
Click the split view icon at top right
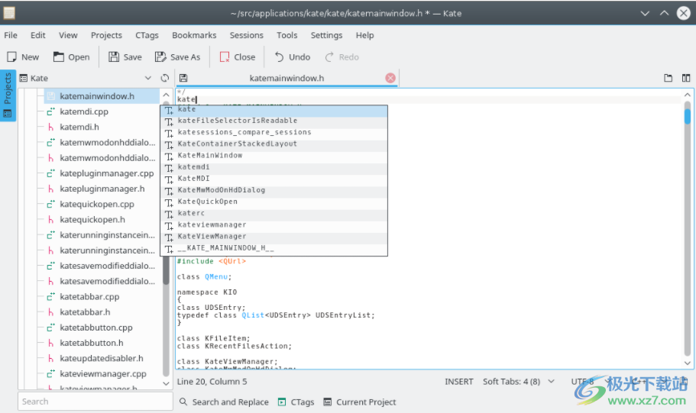[x=686, y=78]
